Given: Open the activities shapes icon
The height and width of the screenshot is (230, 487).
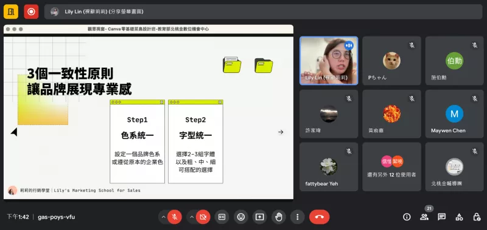Looking at the screenshot, I should [459, 217].
